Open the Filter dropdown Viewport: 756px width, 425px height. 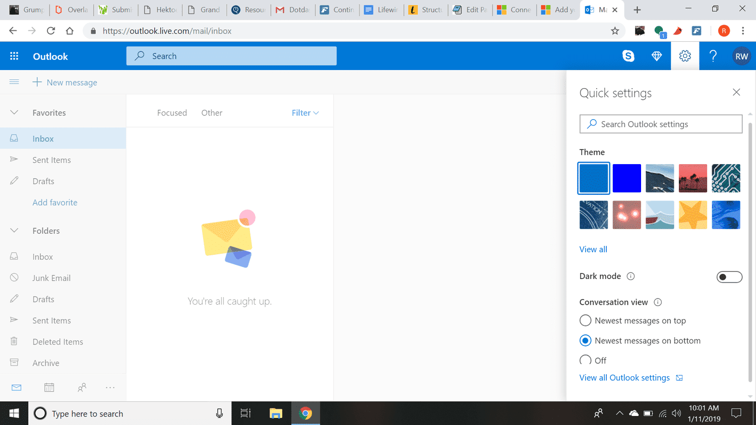tap(305, 113)
